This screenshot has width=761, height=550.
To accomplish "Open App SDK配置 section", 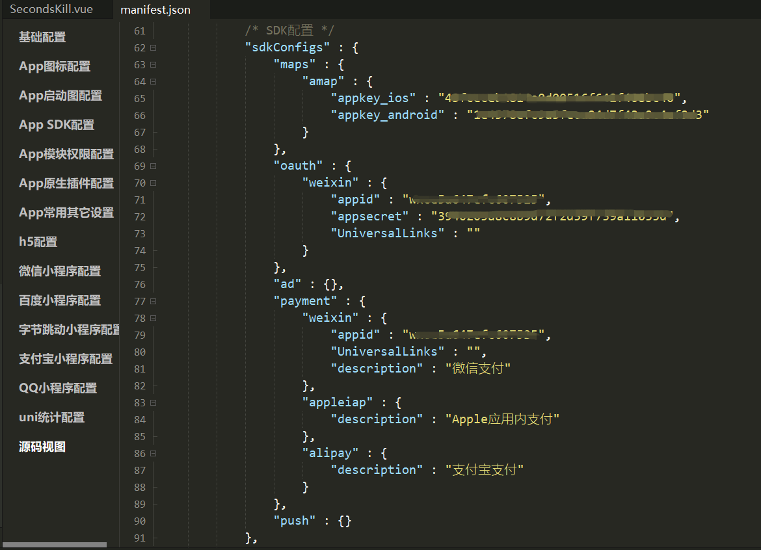I will click(x=57, y=125).
